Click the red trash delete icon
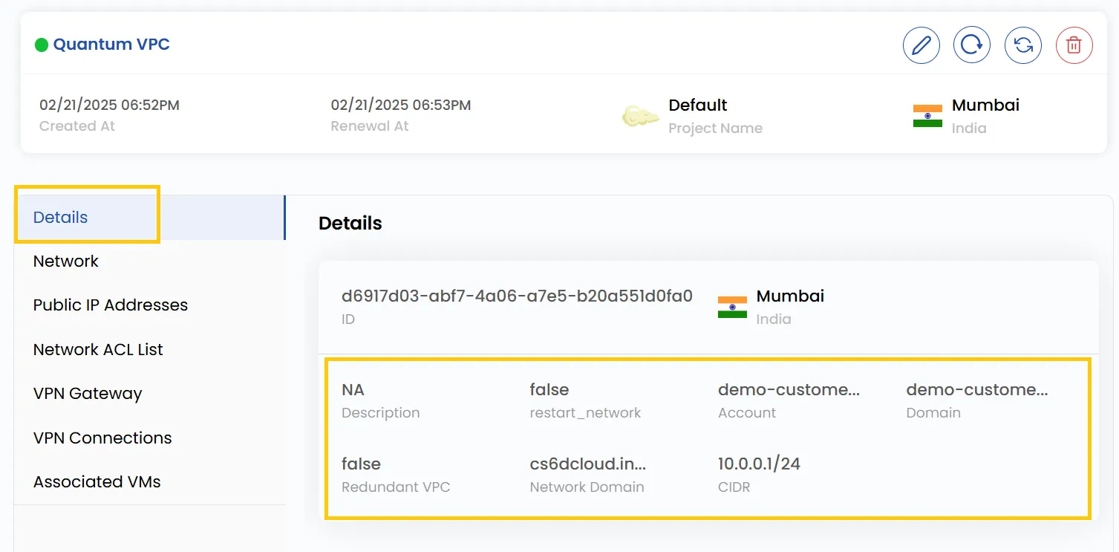 point(1074,45)
